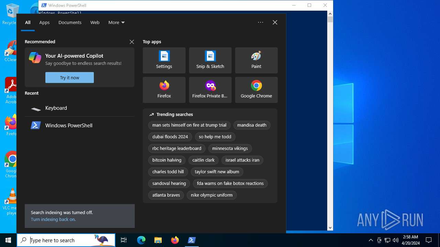The image size is (440, 247).
Task: Launch Google Chrome from top apps
Action: [x=256, y=90]
